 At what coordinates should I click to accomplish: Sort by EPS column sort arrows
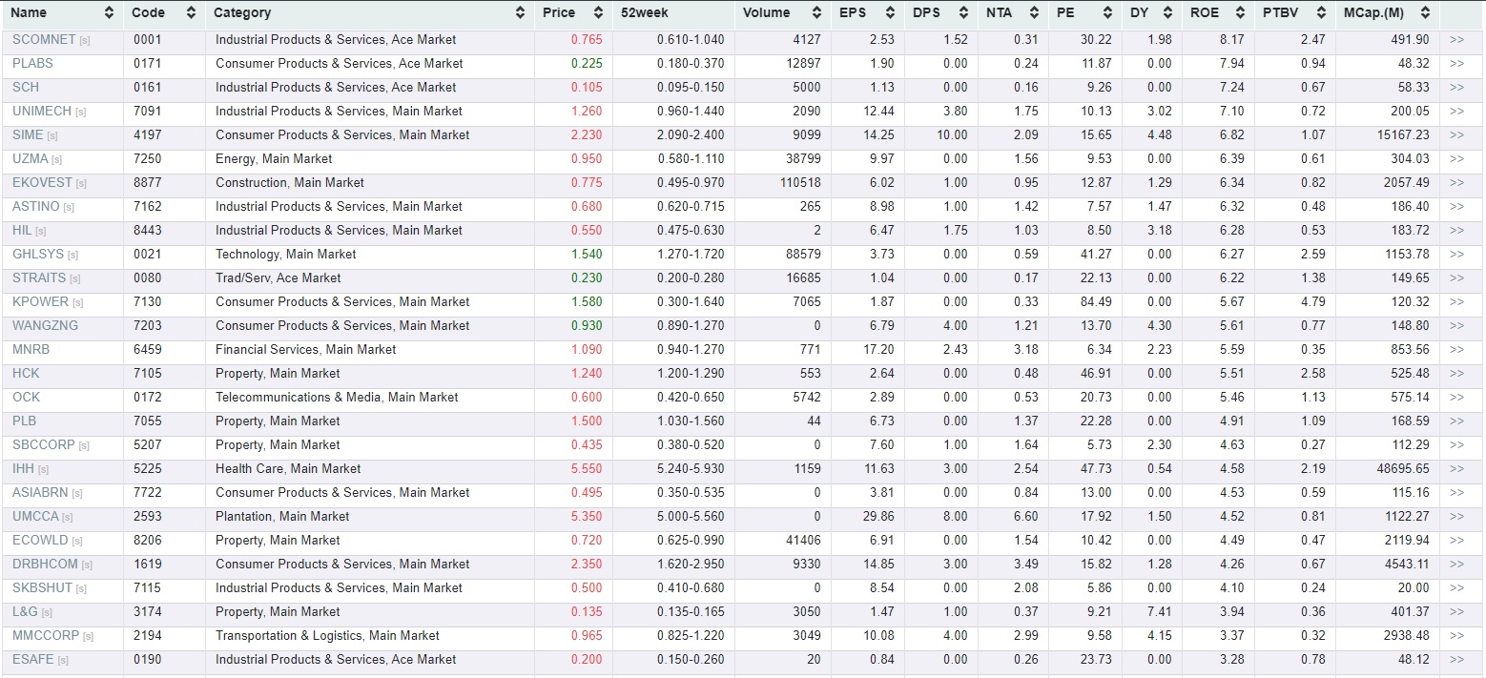[890, 13]
